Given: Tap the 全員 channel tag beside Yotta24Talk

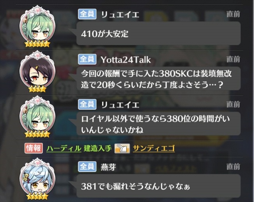Looking at the screenshot, I should click(x=87, y=59).
